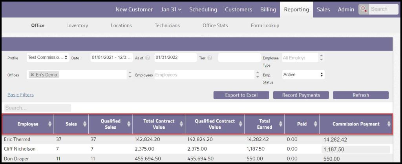Sort table by Employee column arrows
The image size is (402, 164).
pos(50,124)
